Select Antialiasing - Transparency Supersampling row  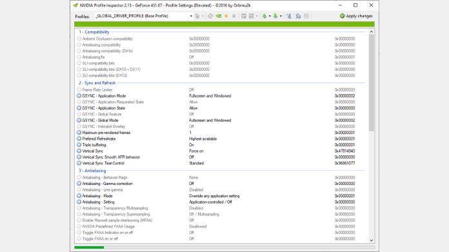221,214
